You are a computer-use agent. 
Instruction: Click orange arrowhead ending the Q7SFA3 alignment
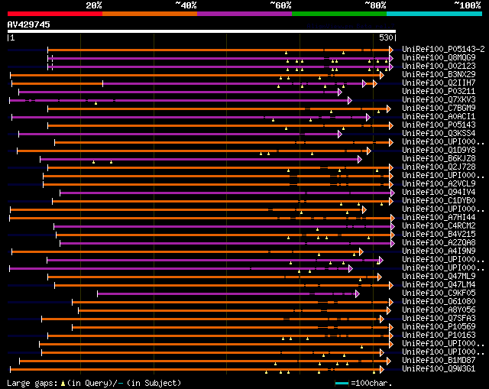coord(382,319)
